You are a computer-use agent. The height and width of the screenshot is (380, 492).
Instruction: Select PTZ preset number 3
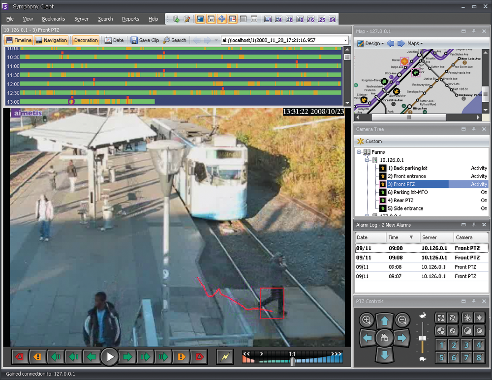tap(466, 345)
